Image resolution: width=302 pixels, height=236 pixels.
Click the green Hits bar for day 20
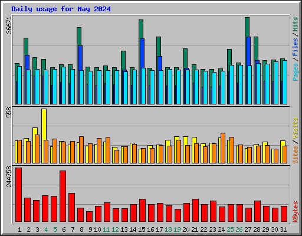click(x=185, y=58)
